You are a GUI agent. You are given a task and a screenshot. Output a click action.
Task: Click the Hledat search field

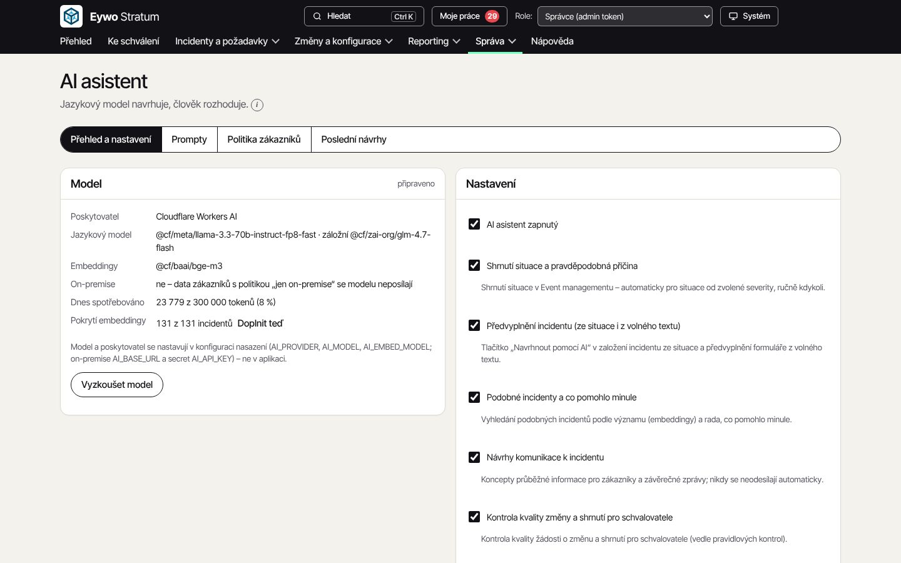(x=364, y=16)
